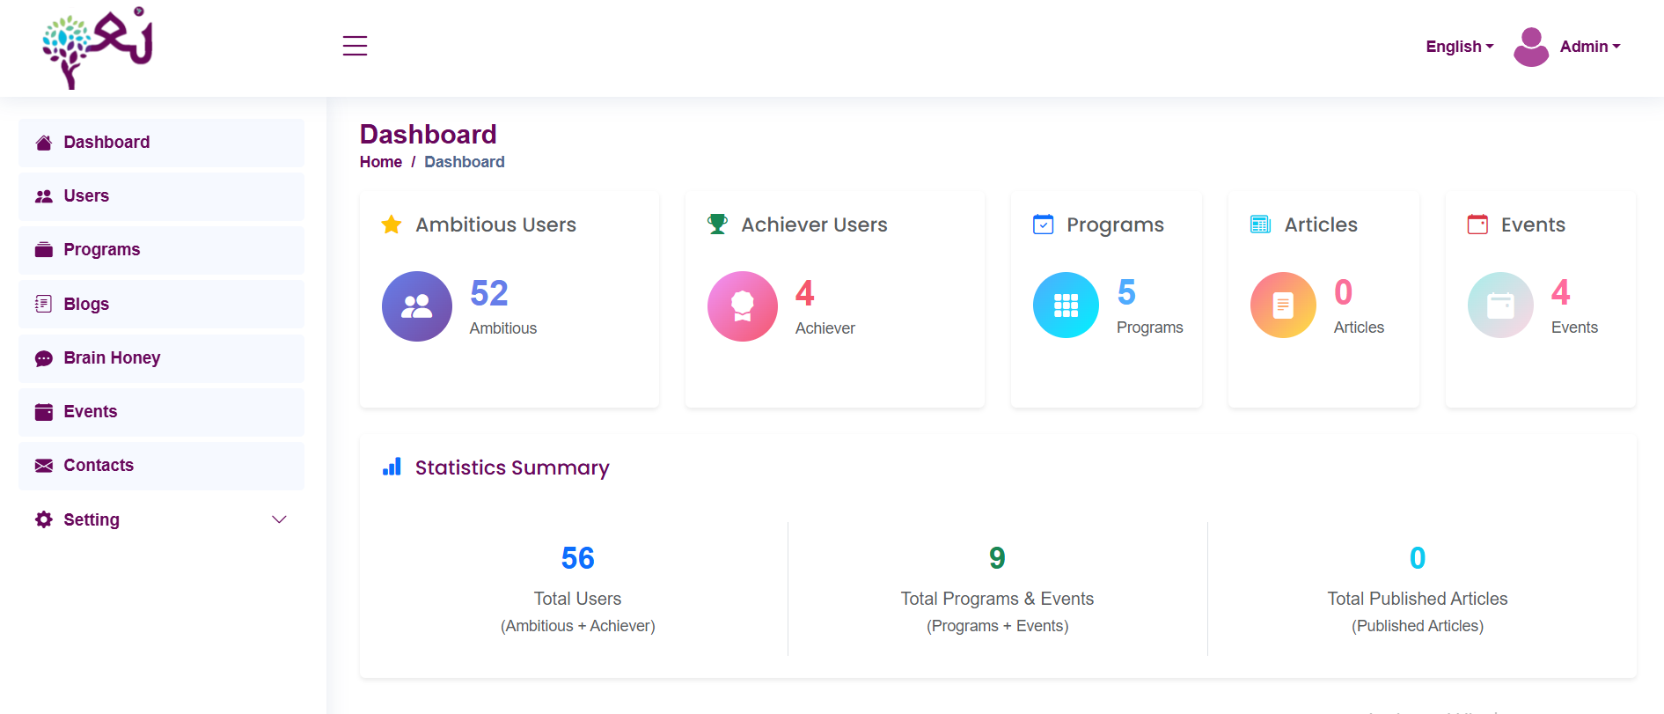Click the Dashboard page heading
Viewport: 1664px width, 714px height.
[428, 134]
